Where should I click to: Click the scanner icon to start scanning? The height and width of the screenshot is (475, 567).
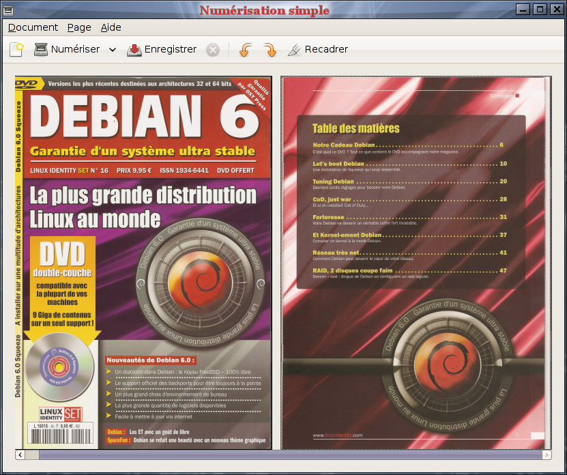coord(41,50)
